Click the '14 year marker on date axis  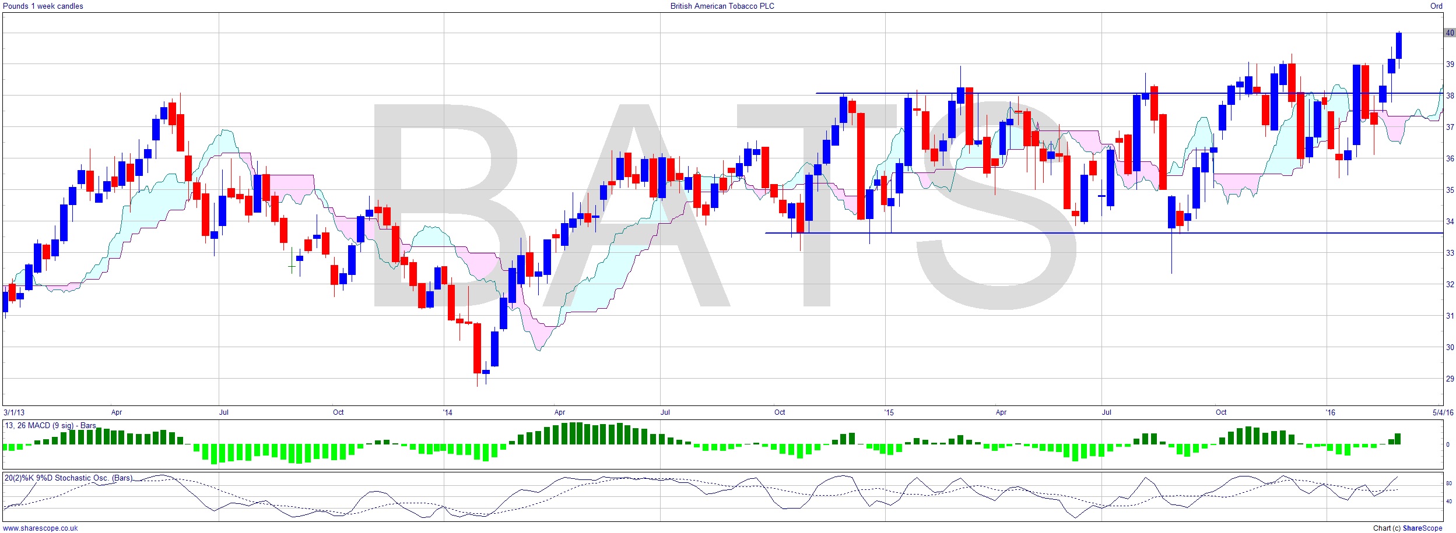447,412
